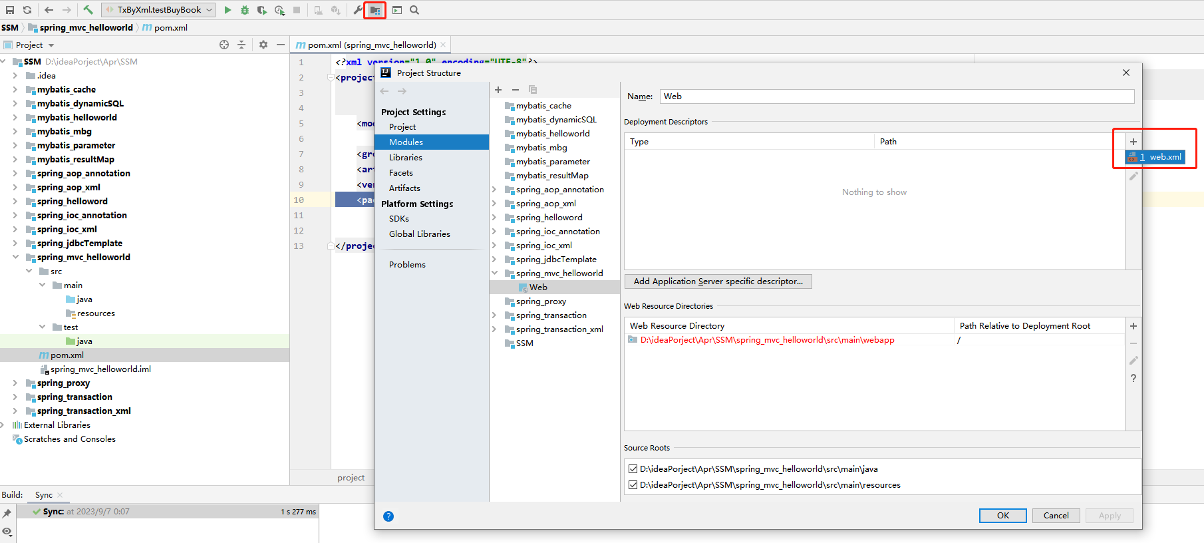Screen dimensions: 1204x543
Task: Copy the selected module icon
Action: [533, 90]
